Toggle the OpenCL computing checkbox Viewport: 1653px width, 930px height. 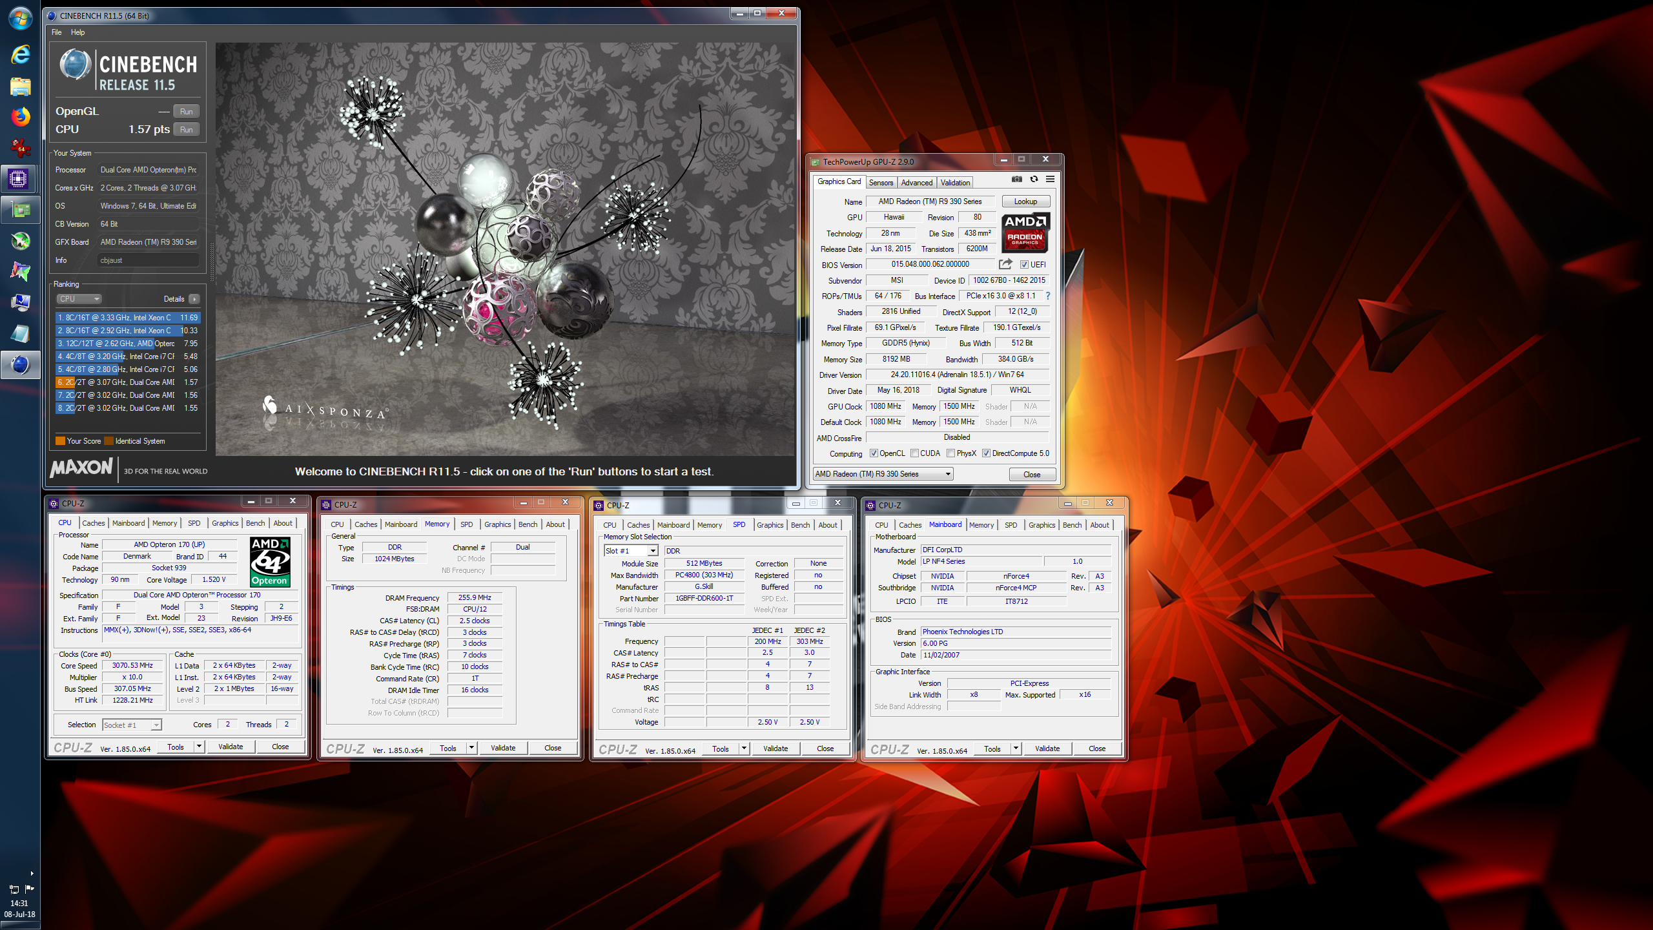(x=874, y=453)
